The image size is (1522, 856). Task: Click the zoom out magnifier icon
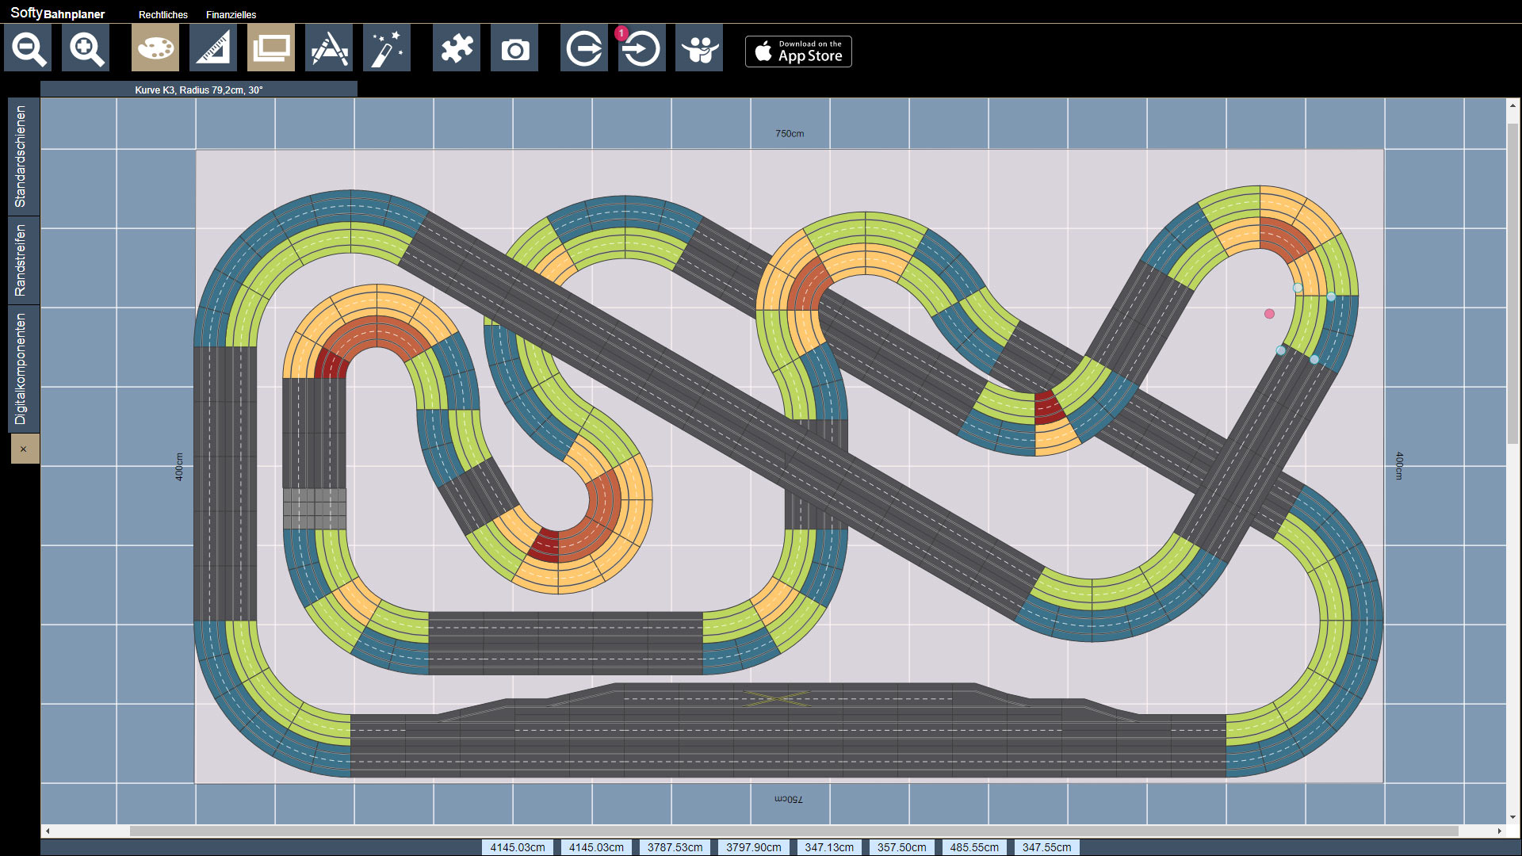(x=28, y=48)
